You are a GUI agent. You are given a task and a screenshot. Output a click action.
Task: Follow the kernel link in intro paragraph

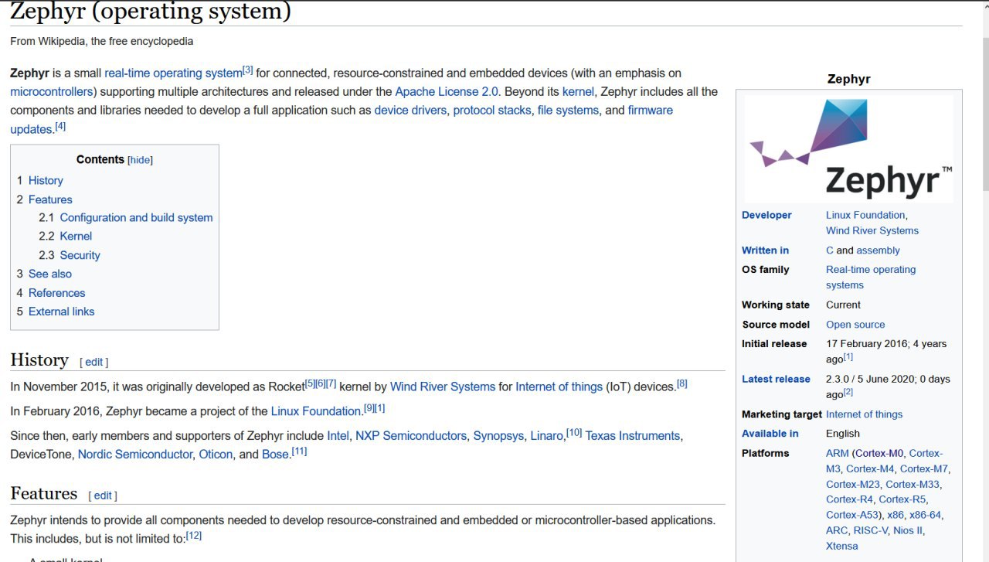coord(578,92)
